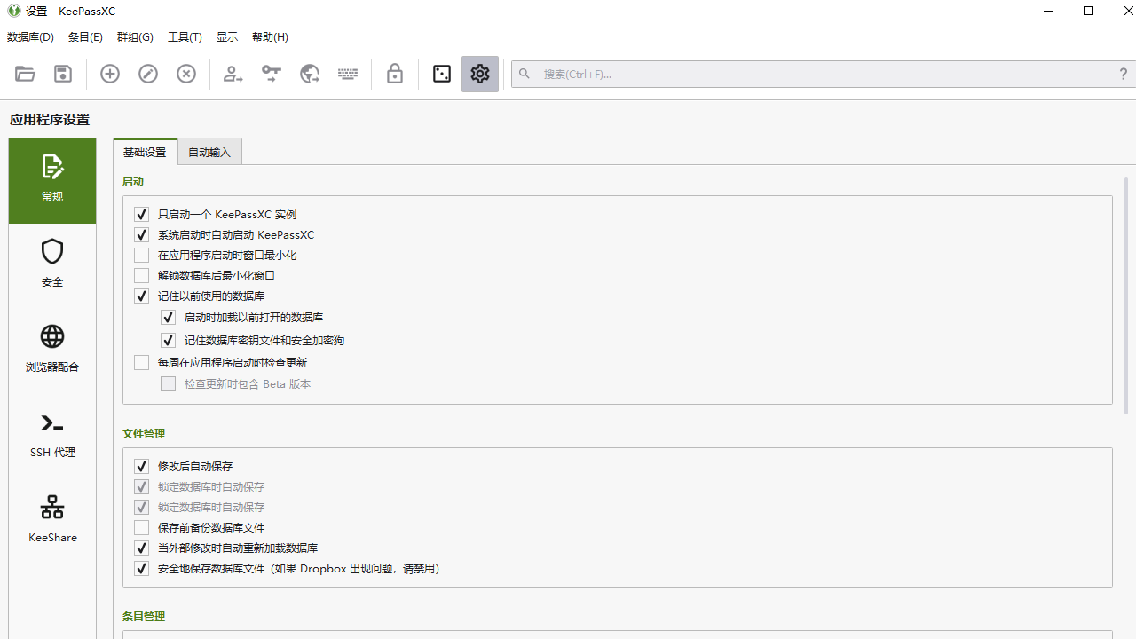Lock databases using the padlock icon

(394, 74)
